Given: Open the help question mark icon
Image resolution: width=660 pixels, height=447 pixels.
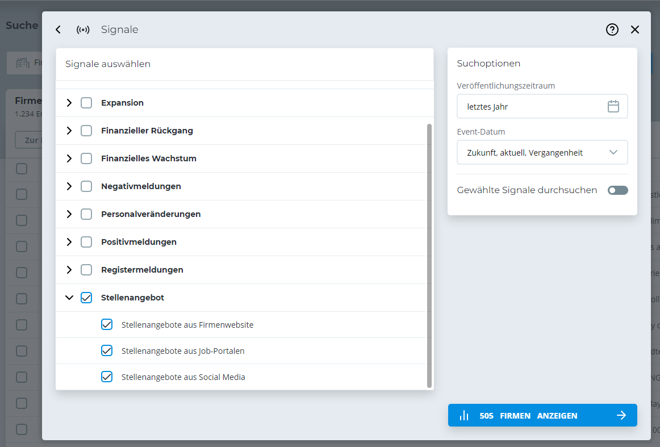Looking at the screenshot, I should pos(612,30).
